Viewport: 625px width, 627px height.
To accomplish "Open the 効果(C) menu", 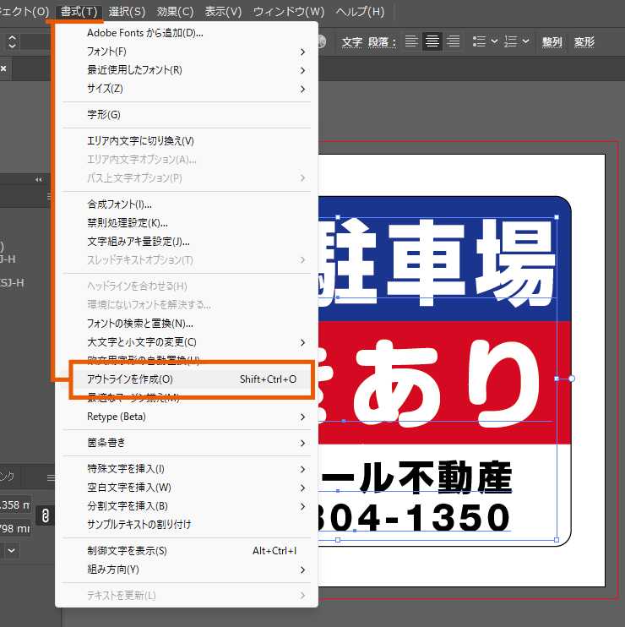I will click(175, 12).
